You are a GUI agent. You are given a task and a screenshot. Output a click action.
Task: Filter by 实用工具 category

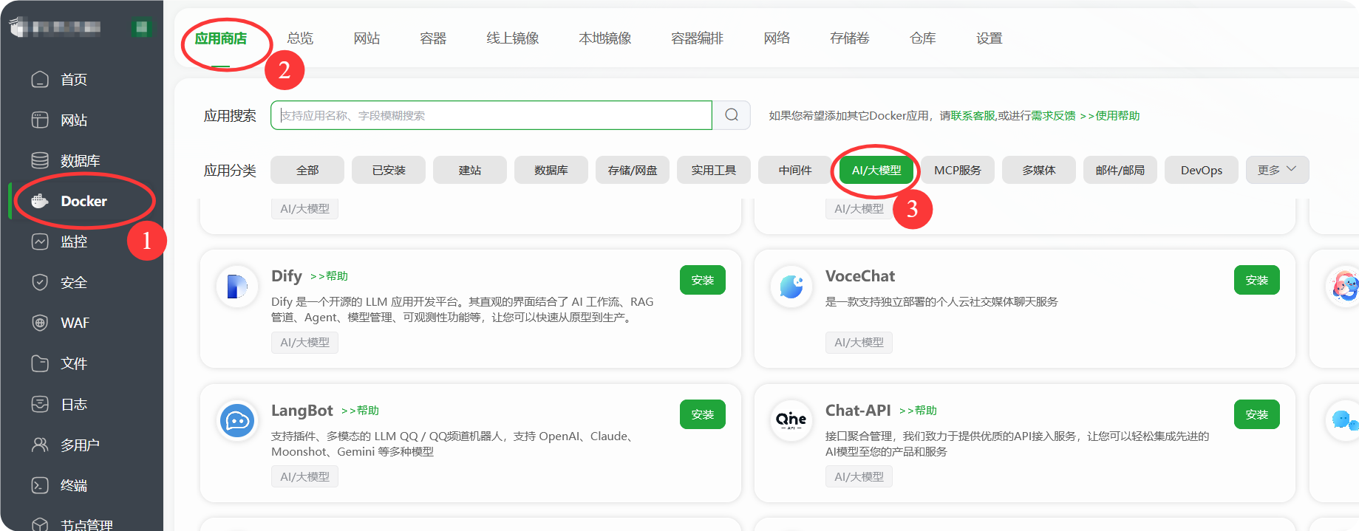click(x=714, y=170)
